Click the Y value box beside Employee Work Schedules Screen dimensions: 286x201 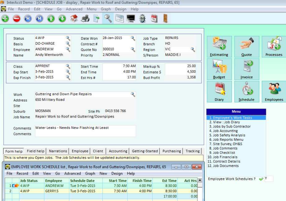(269, 179)
